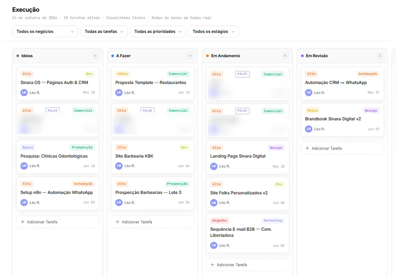Click the Mai 27 due date
The image size is (396, 277).
tap(373, 92)
